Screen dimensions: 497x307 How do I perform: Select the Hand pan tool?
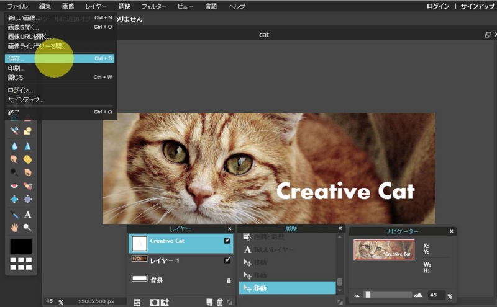click(14, 227)
